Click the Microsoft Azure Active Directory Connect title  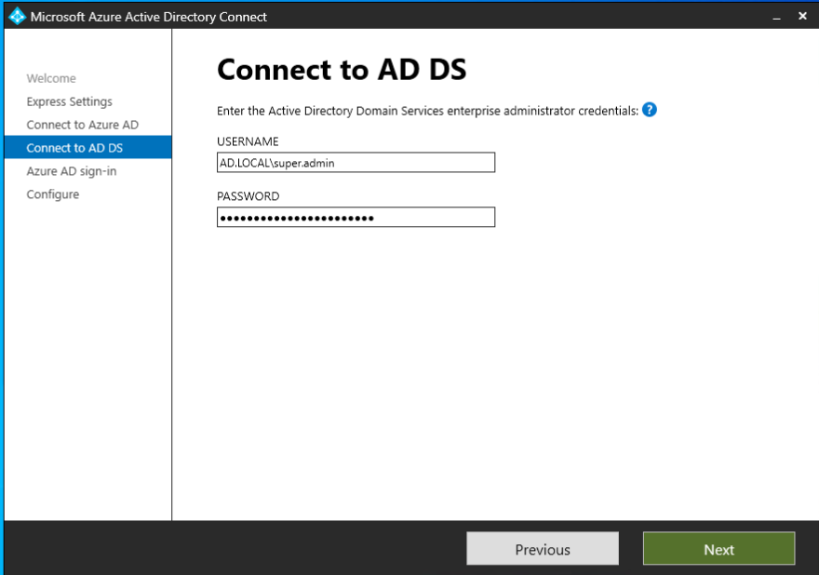click(149, 17)
